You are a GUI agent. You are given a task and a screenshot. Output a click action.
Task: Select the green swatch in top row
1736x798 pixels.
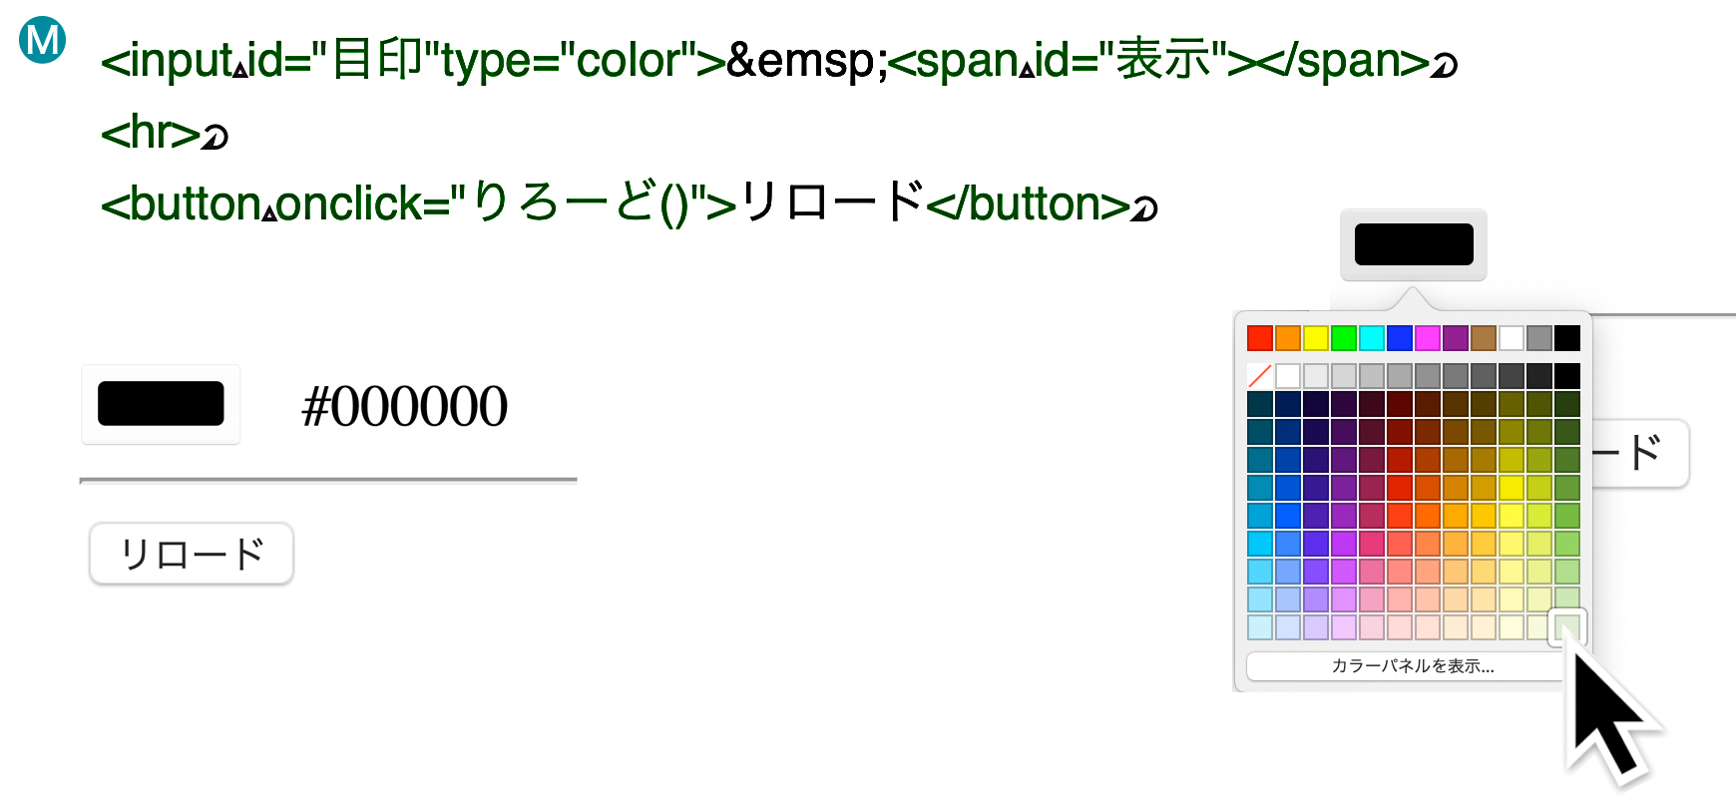1344,338
